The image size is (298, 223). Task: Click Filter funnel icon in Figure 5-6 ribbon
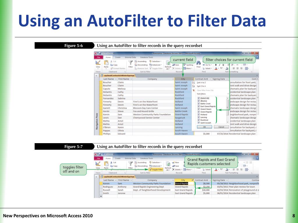tap(130, 63)
